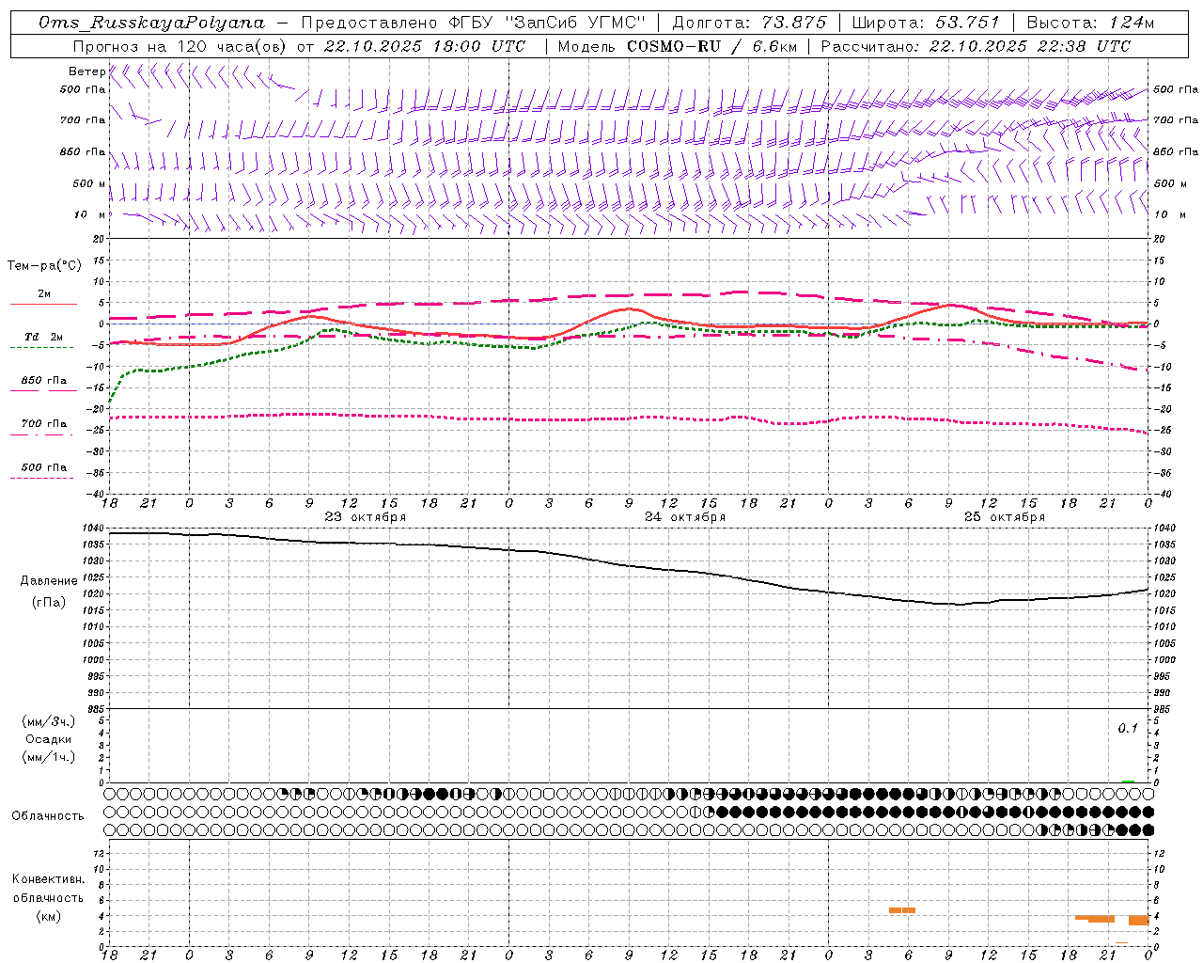Click the 23 октября date label

[x=365, y=516]
